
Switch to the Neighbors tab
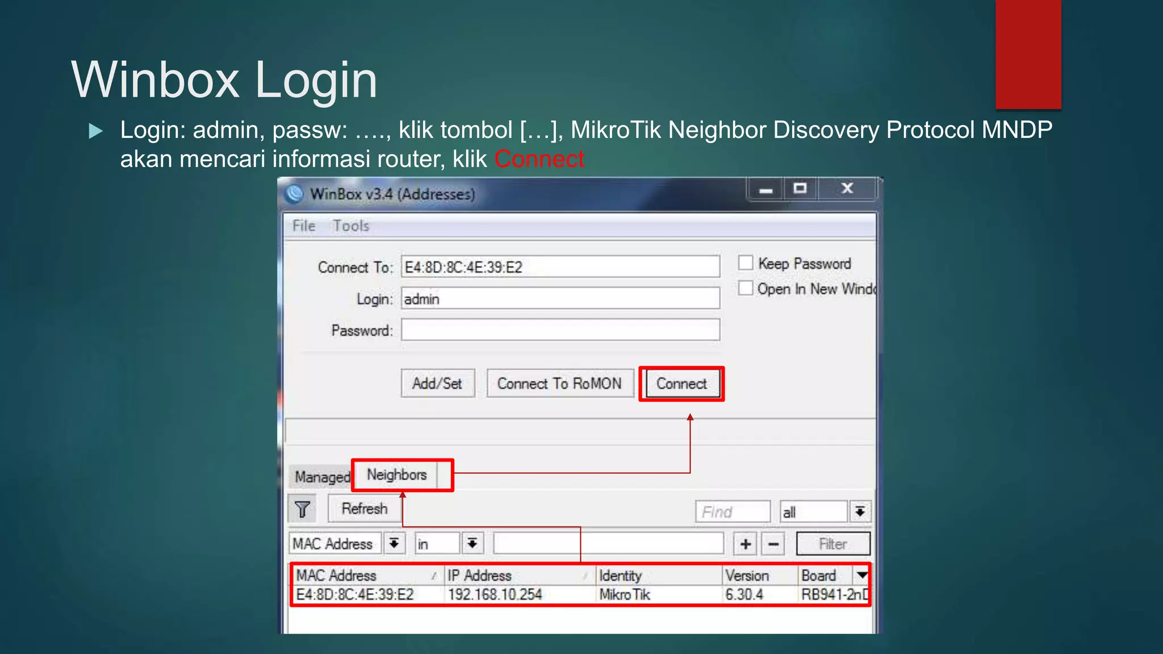(x=396, y=475)
